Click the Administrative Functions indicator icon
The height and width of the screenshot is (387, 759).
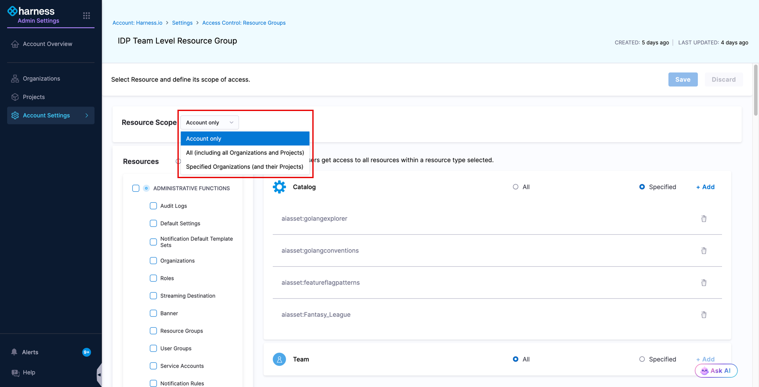pyautogui.click(x=146, y=188)
